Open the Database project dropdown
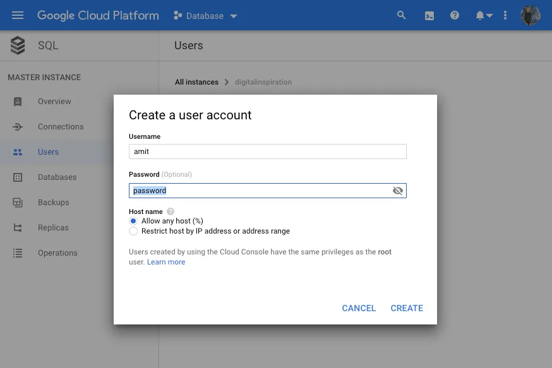This screenshot has width=552, height=368. point(205,15)
